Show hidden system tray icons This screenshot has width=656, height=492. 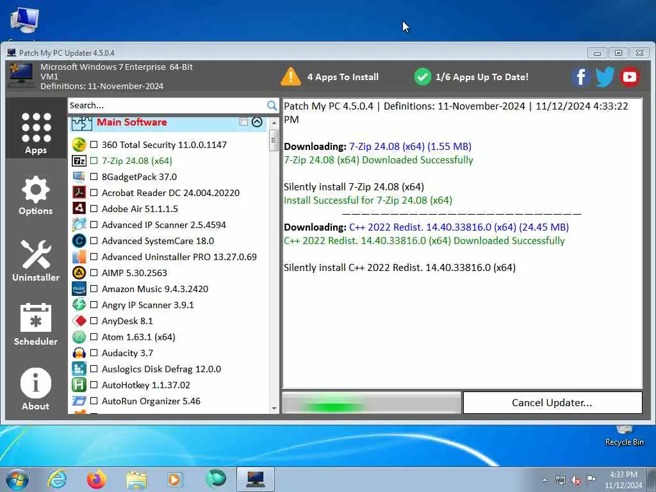click(x=545, y=480)
